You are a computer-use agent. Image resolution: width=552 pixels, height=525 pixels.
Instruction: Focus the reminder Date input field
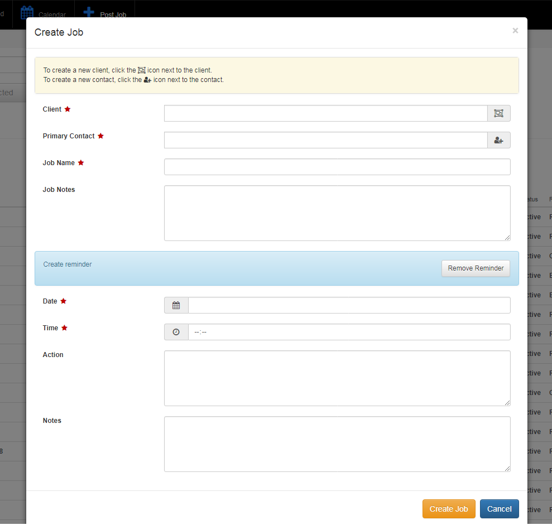pos(349,305)
